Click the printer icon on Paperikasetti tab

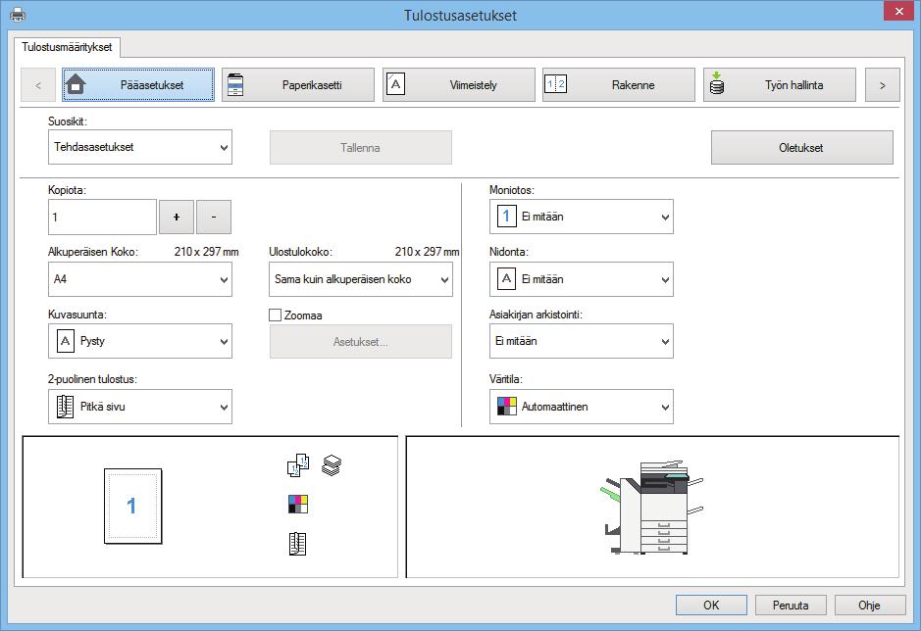(x=235, y=85)
